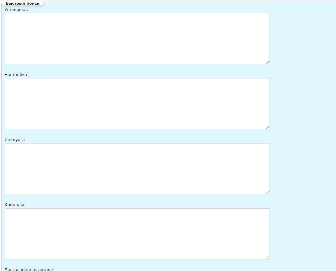
Task: Click gap between Установка field and Настройка label
Action: click(137, 69)
